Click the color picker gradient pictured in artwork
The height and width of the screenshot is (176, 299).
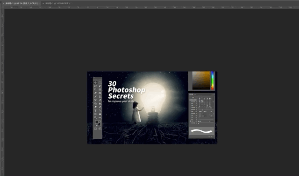point(201,81)
